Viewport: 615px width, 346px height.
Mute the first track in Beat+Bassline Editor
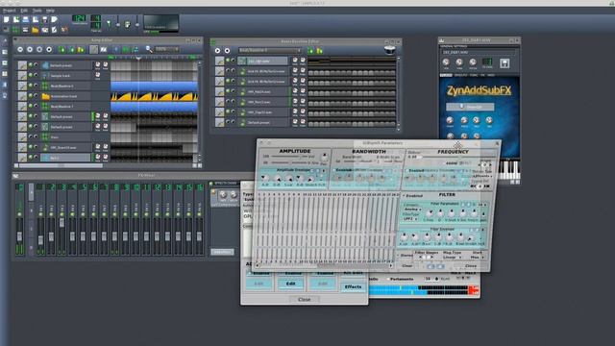pyautogui.click(x=228, y=61)
